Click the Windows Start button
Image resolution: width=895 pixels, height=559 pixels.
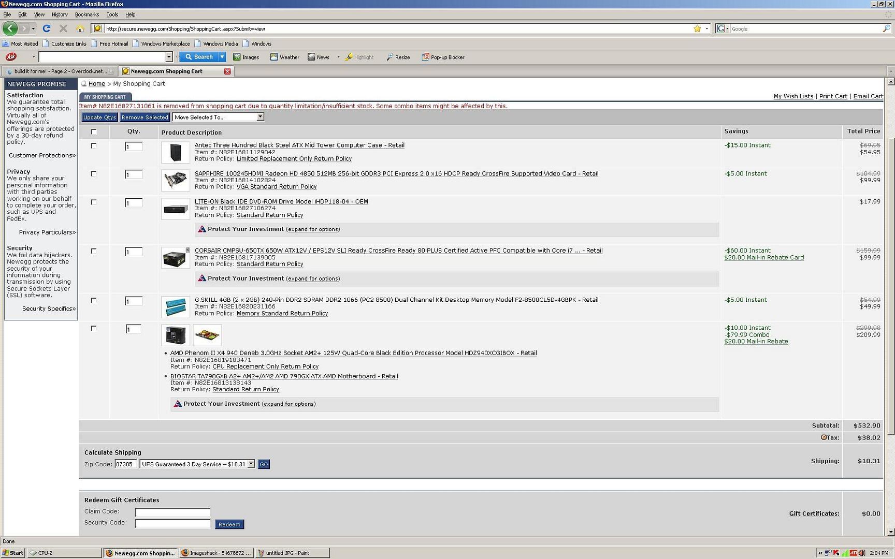click(x=13, y=553)
